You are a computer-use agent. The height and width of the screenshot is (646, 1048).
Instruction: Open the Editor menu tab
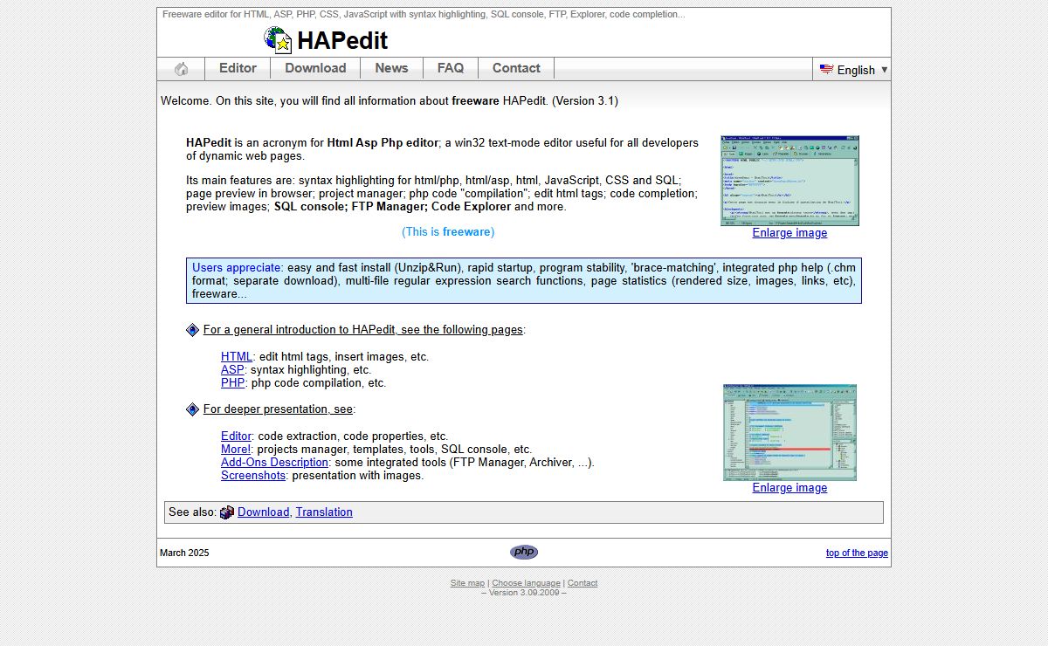tap(238, 68)
